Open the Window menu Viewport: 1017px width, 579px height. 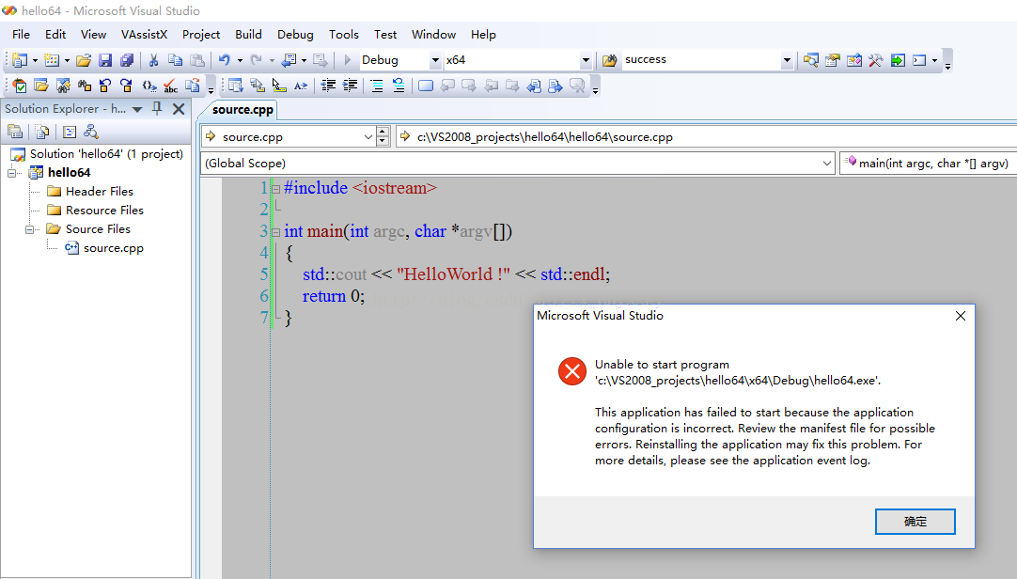[433, 35]
